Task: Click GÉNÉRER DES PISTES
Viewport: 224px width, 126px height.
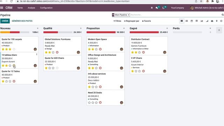Action: click(22, 21)
